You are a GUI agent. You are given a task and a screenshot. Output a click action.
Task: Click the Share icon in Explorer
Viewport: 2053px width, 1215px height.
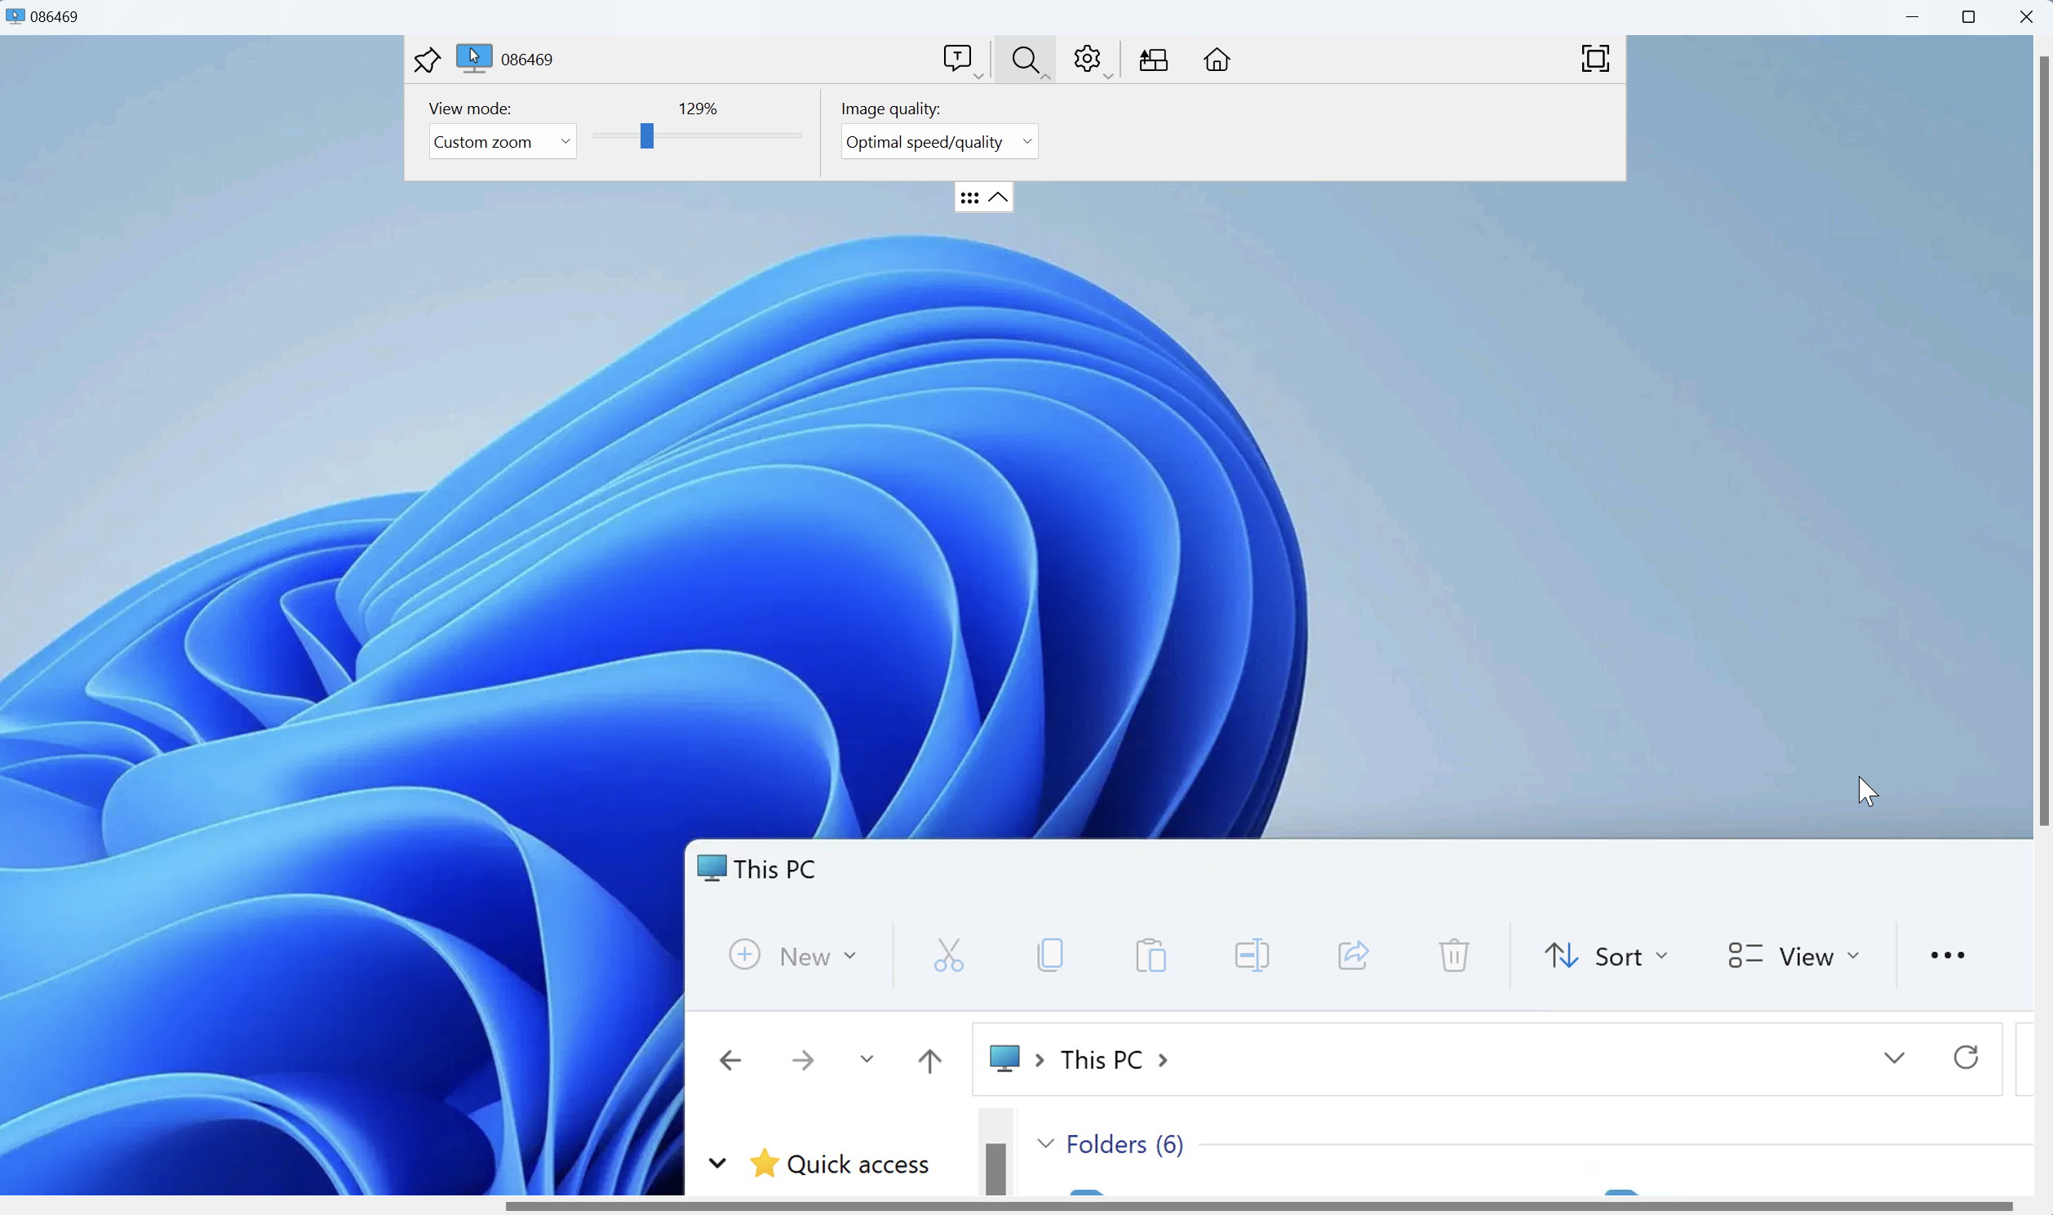(1353, 956)
